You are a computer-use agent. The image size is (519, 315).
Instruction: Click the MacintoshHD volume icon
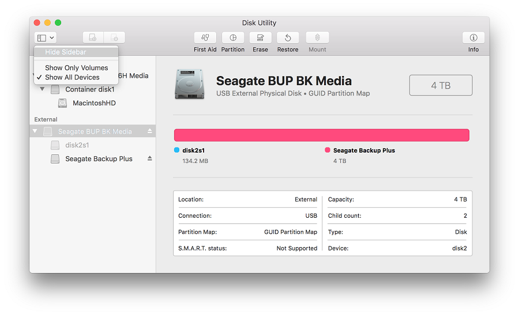(62, 103)
